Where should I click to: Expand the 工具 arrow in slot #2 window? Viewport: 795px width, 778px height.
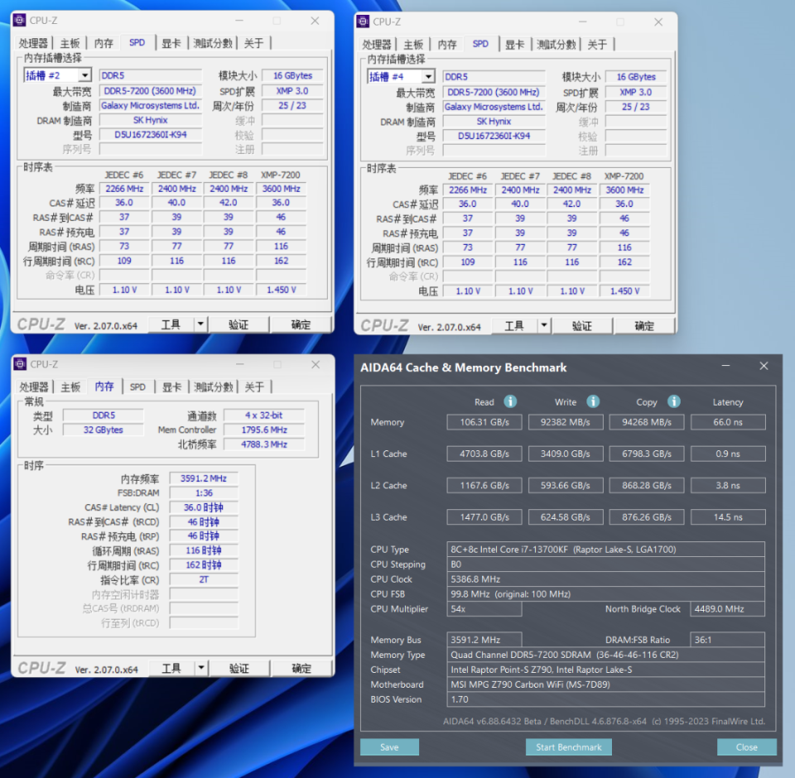coord(200,324)
